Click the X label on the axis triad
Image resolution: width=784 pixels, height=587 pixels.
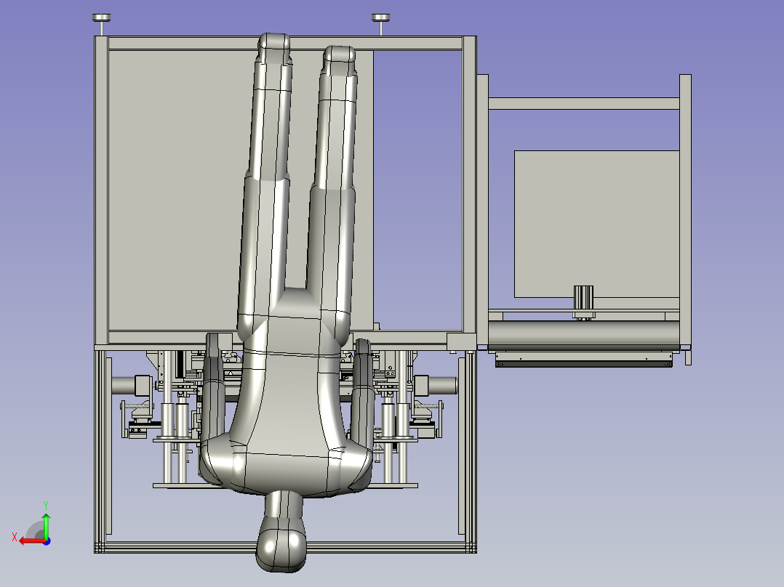tap(15, 538)
